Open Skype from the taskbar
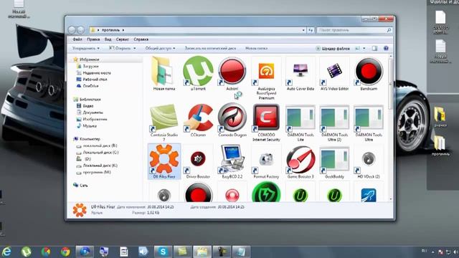 [x=163, y=252]
